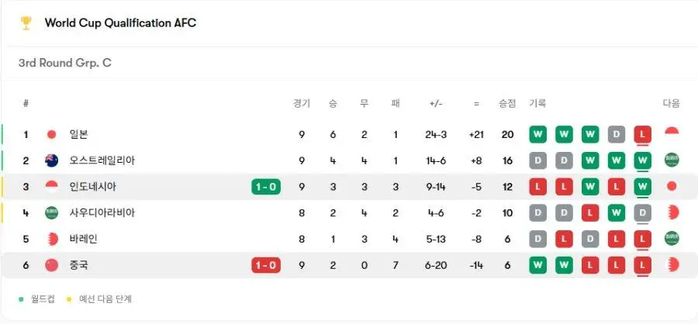Viewport: 698px width, 324px height.
Task: Click the China flag beside 중국
Action: (52, 265)
